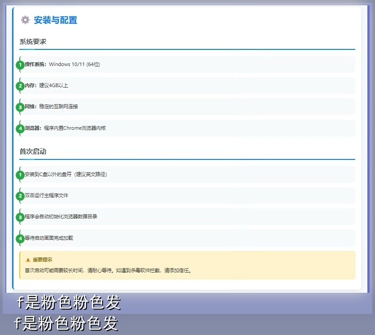
Task: Select green badge 2 next to 内存
Action: 20,86
